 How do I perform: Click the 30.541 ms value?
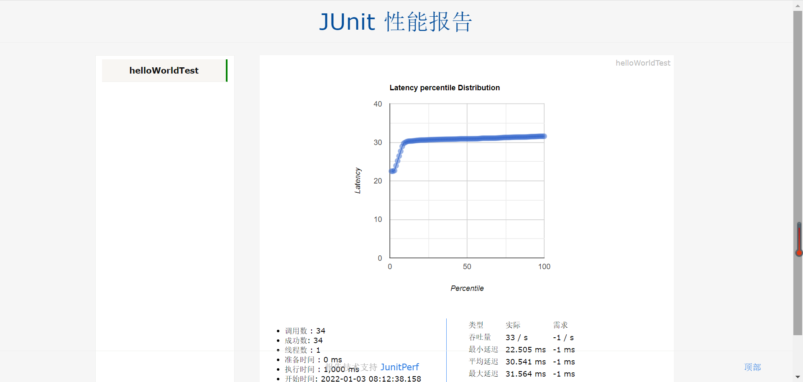[526, 362]
